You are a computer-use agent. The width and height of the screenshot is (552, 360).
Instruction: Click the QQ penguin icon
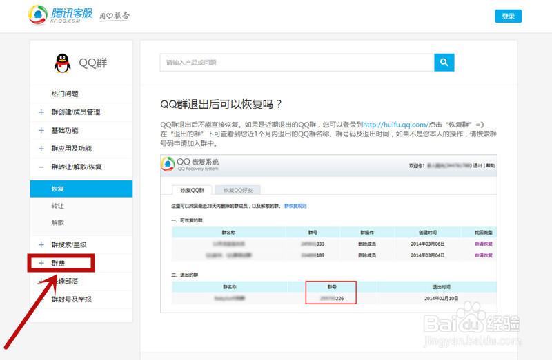coord(62,63)
